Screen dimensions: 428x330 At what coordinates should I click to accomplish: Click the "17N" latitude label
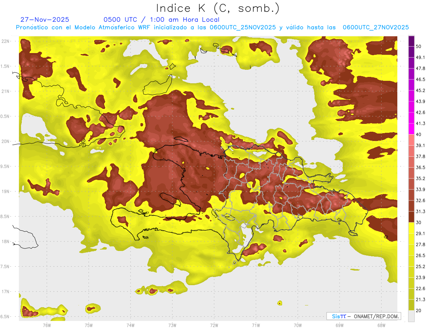tap(5, 292)
